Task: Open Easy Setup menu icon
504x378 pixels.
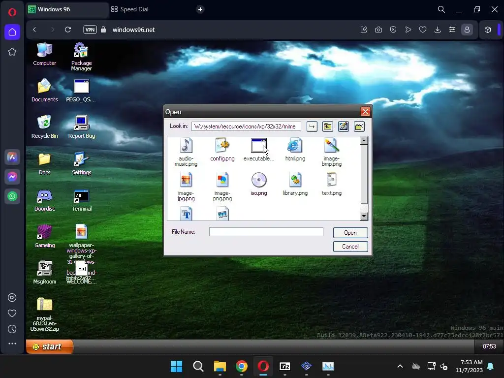Action: (x=452, y=30)
